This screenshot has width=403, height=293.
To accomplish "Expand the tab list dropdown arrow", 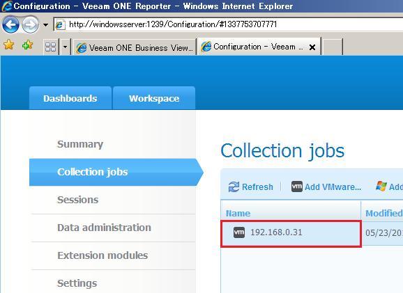I will pyautogui.click(x=66, y=47).
